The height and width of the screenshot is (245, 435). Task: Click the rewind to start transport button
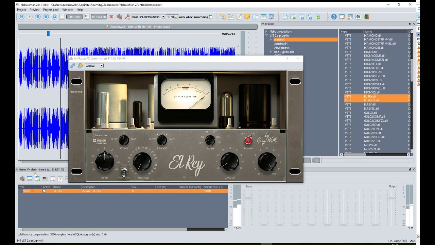[21, 17]
